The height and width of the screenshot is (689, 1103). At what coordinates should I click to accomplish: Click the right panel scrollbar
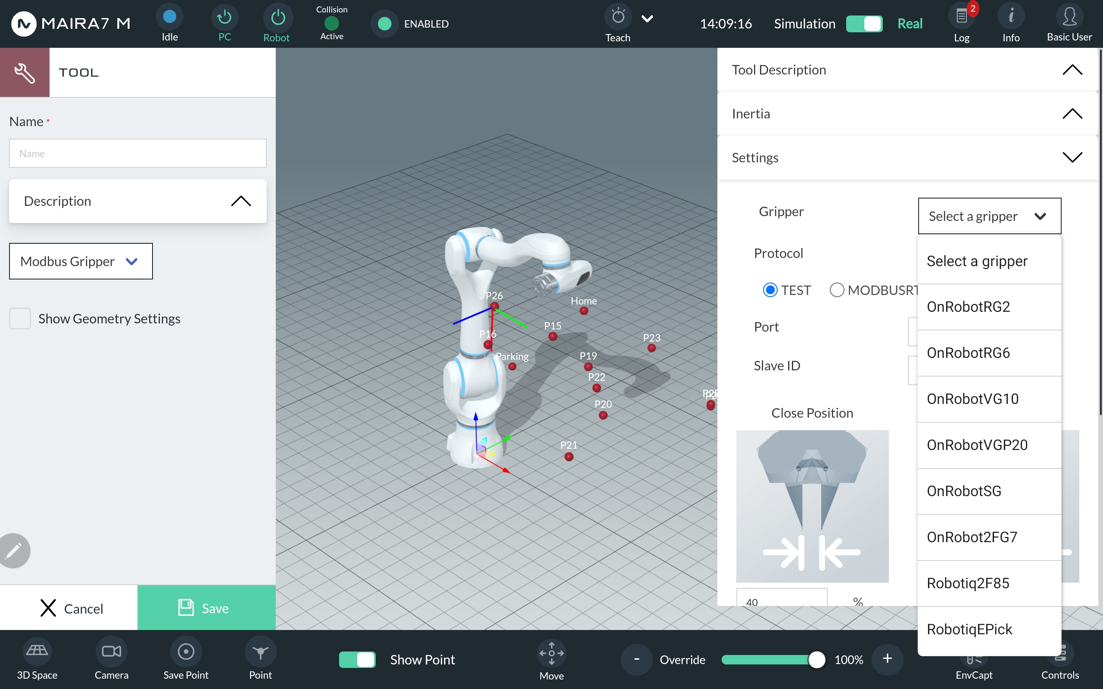point(1100,233)
